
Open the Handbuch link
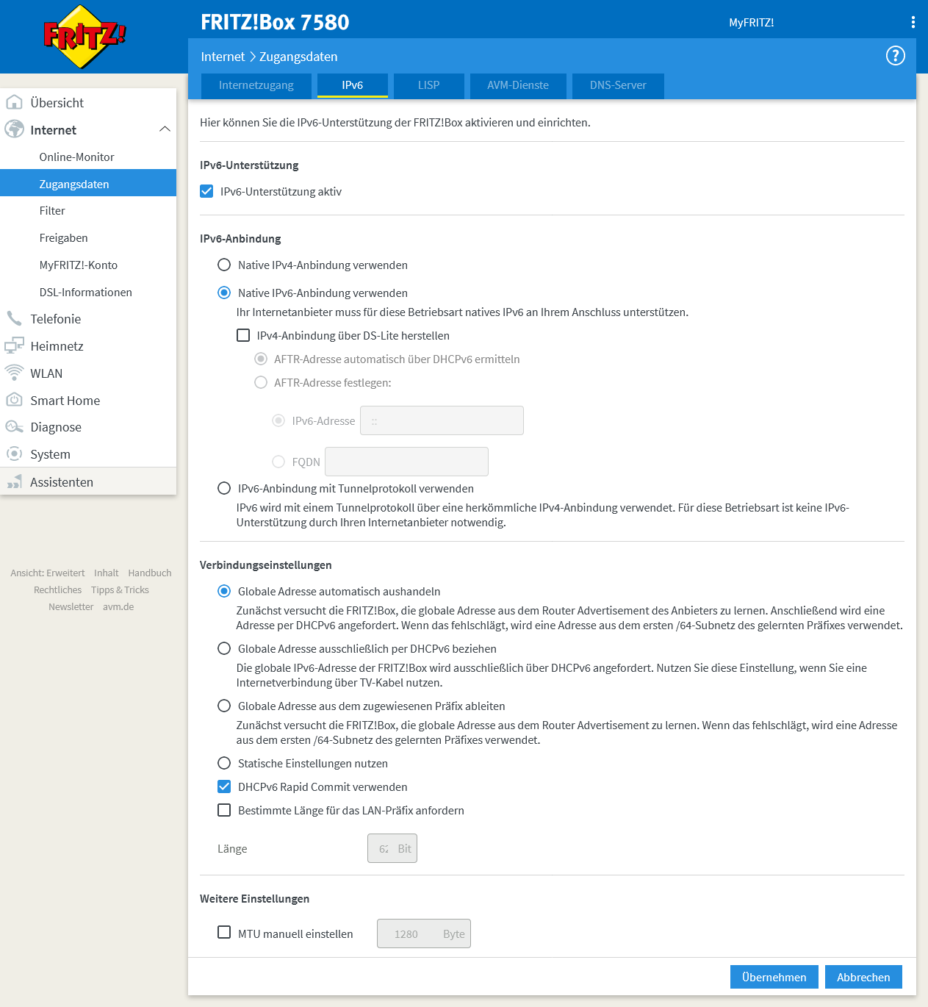[x=149, y=573]
